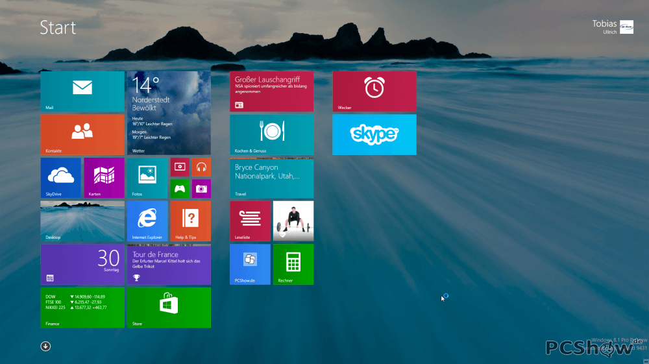The image size is (649, 364).
Task: Open the SkyDrive cloud tile
Action: click(x=61, y=178)
